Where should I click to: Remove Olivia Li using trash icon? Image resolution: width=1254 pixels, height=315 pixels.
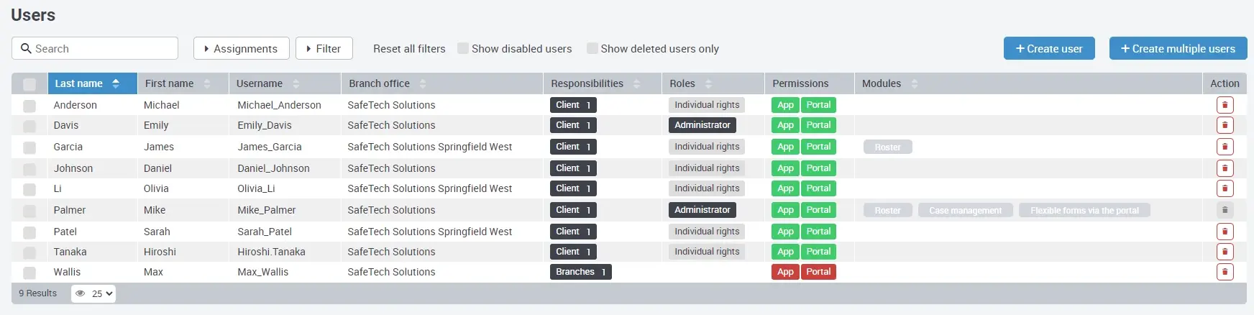(1225, 188)
